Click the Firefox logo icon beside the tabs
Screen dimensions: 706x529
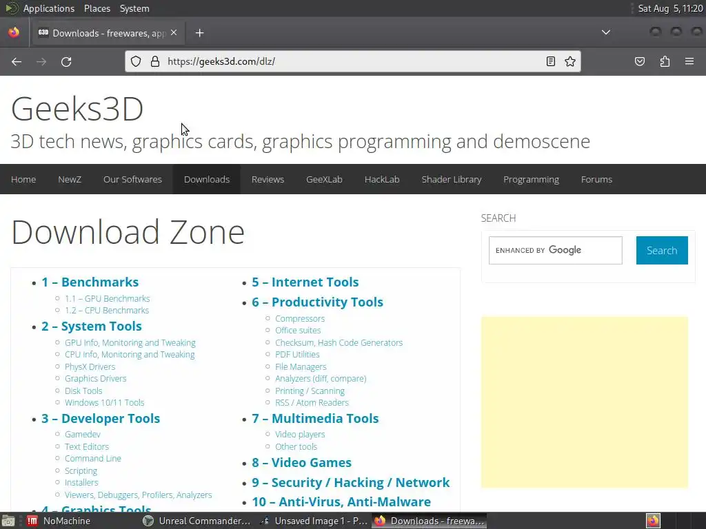pyautogui.click(x=14, y=32)
